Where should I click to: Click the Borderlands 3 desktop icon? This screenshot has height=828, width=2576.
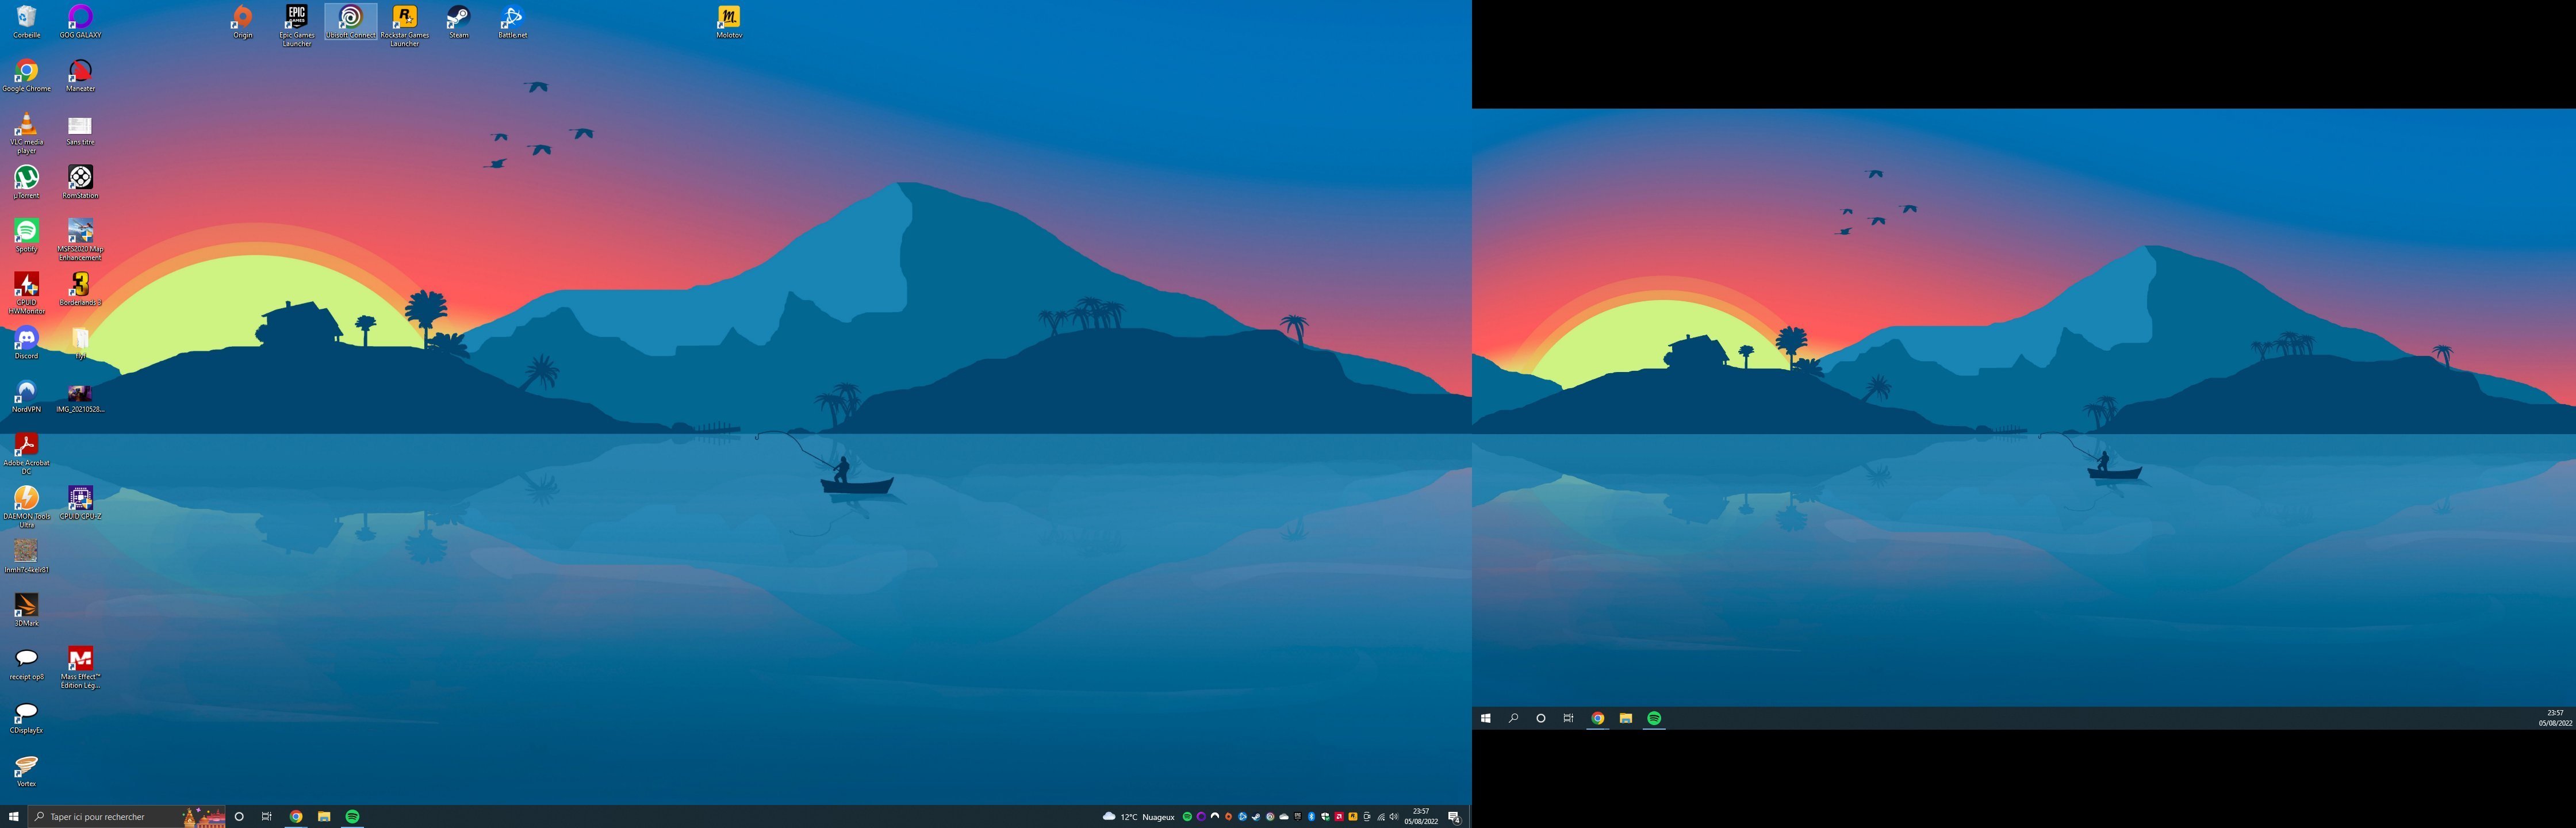(x=80, y=285)
